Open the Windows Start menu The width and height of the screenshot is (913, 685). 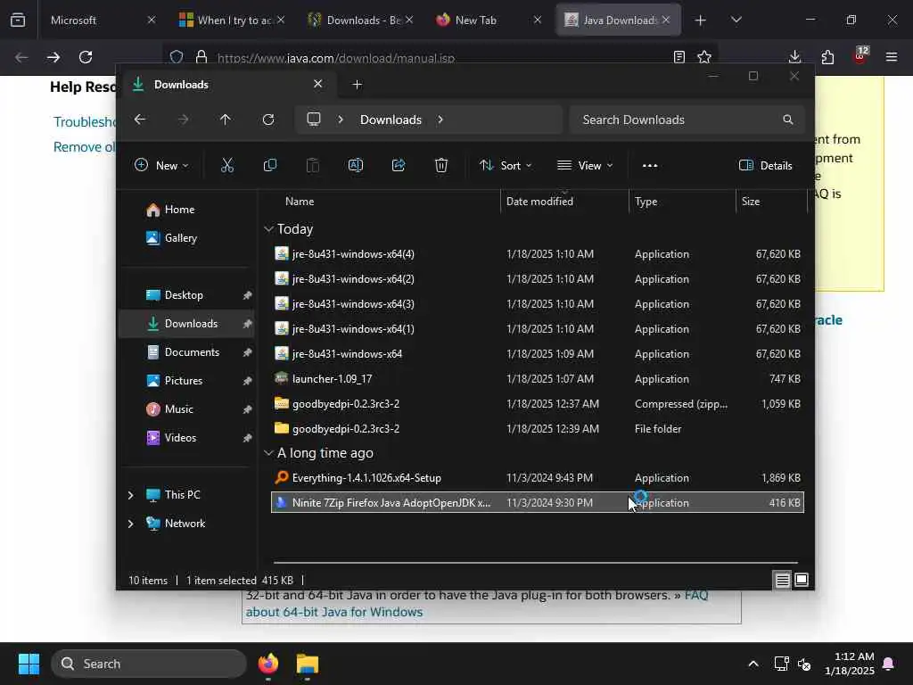click(x=29, y=664)
